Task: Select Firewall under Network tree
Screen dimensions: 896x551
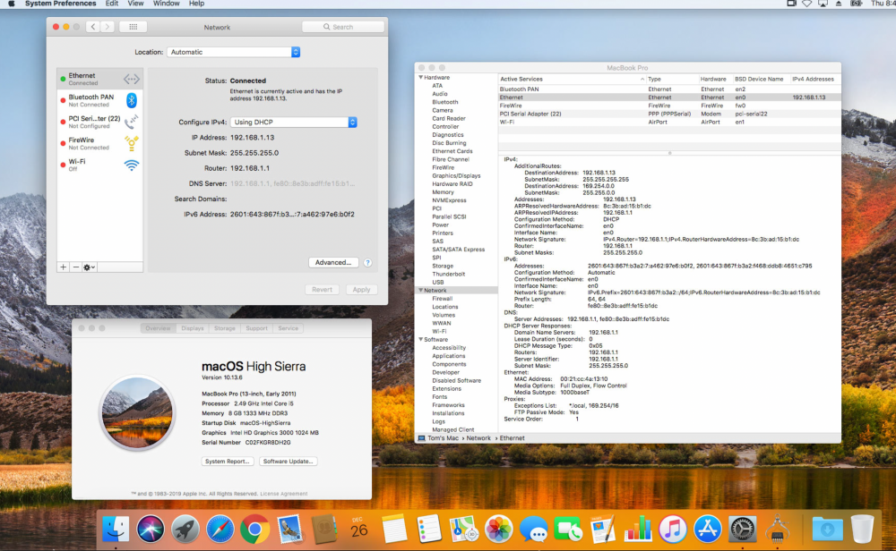Action: [x=443, y=299]
